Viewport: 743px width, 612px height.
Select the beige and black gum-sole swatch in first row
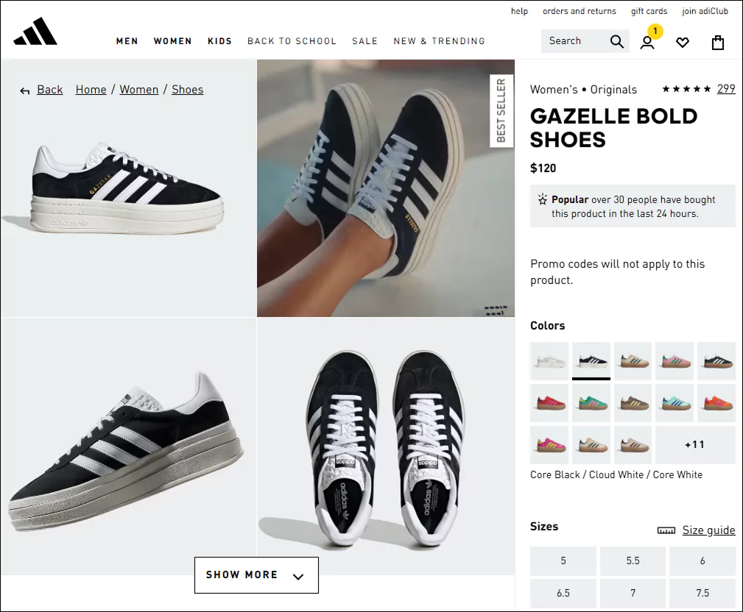(633, 361)
